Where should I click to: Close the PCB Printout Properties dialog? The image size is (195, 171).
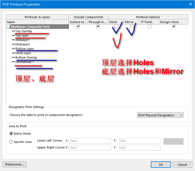[x=191, y=4]
